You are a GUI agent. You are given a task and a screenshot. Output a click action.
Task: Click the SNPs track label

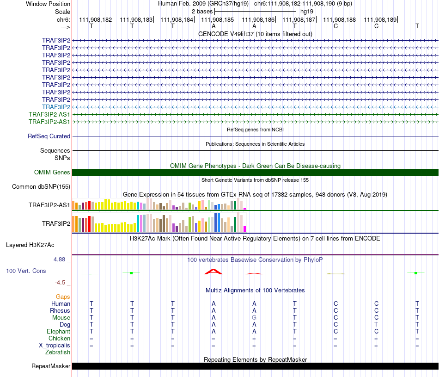click(62, 158)
